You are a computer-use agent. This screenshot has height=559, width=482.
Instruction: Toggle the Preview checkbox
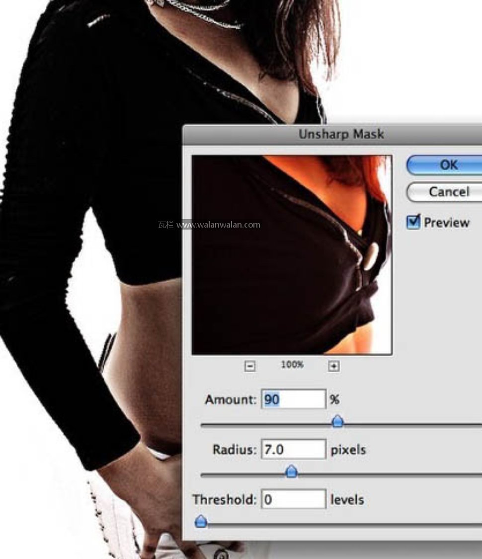(413, 222)
